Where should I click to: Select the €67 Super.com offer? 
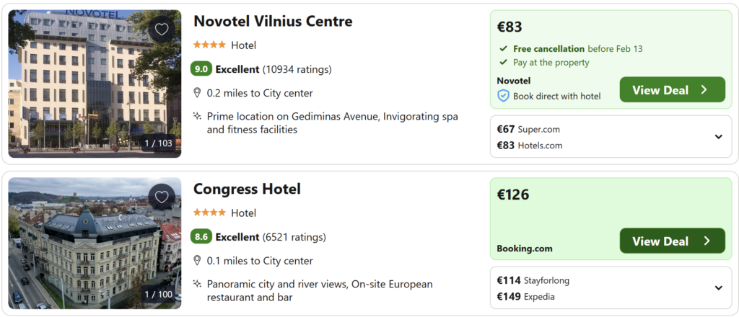[x=528, y=130]
